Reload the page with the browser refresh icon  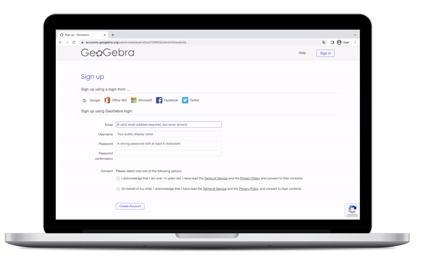click(73, 42)
